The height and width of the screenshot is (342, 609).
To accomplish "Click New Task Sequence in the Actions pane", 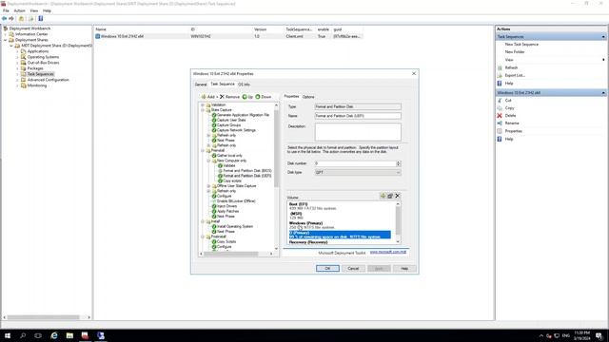I will (521, 45).
